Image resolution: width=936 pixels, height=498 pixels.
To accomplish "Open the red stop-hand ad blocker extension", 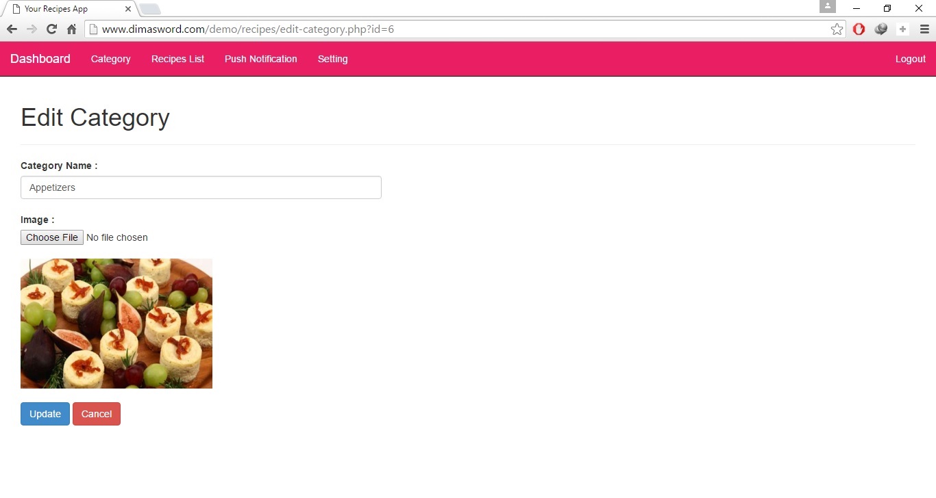I will (859, 29).
